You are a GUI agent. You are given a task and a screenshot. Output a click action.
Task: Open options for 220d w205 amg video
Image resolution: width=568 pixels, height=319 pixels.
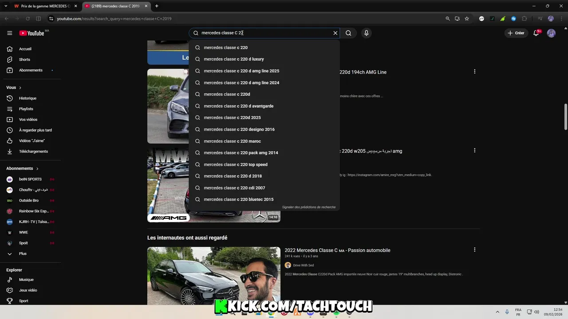[474, 150]
